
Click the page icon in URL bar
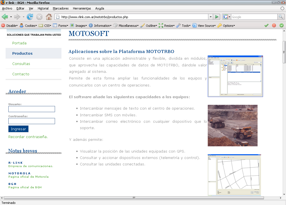(x=58, y=17)
